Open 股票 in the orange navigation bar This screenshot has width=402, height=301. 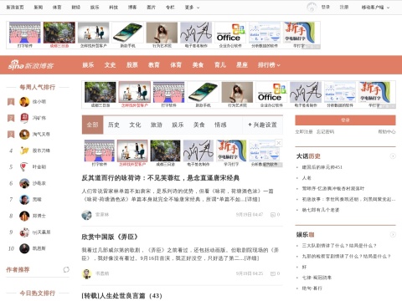[x=132, y=65]
